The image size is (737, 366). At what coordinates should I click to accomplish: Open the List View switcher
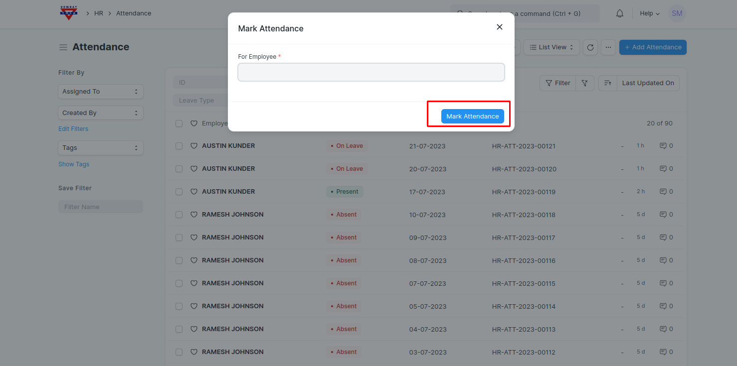552,47
